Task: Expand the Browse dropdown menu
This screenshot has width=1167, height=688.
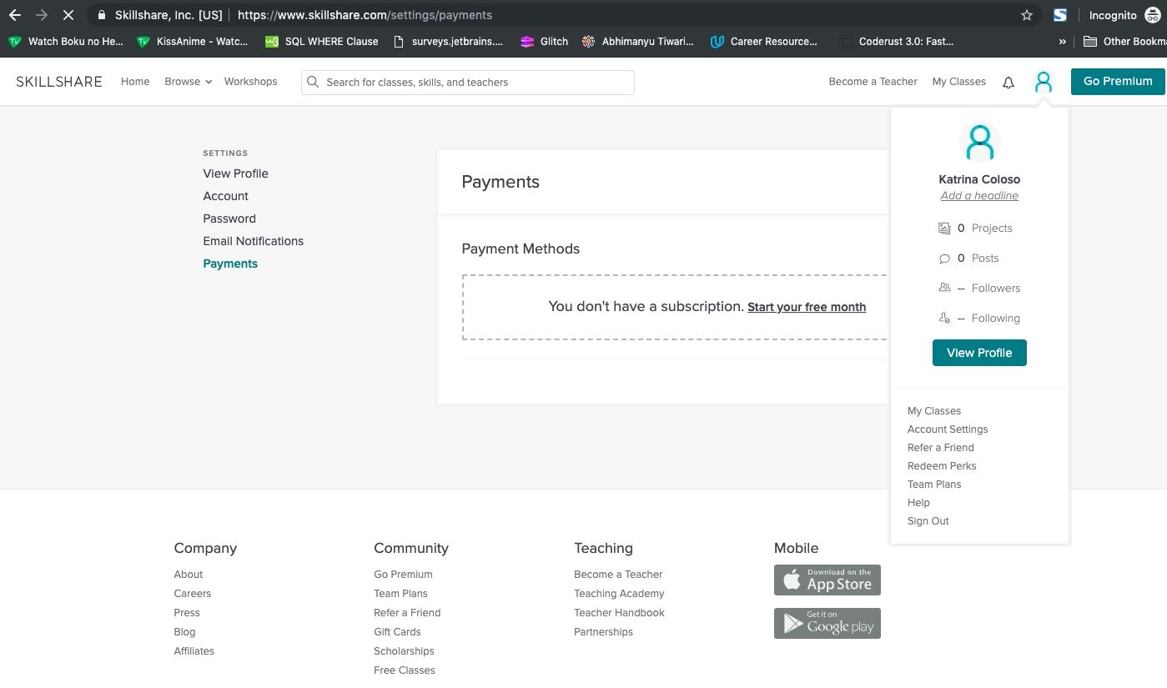Action: pyautogui.click(x=188, y=82)
